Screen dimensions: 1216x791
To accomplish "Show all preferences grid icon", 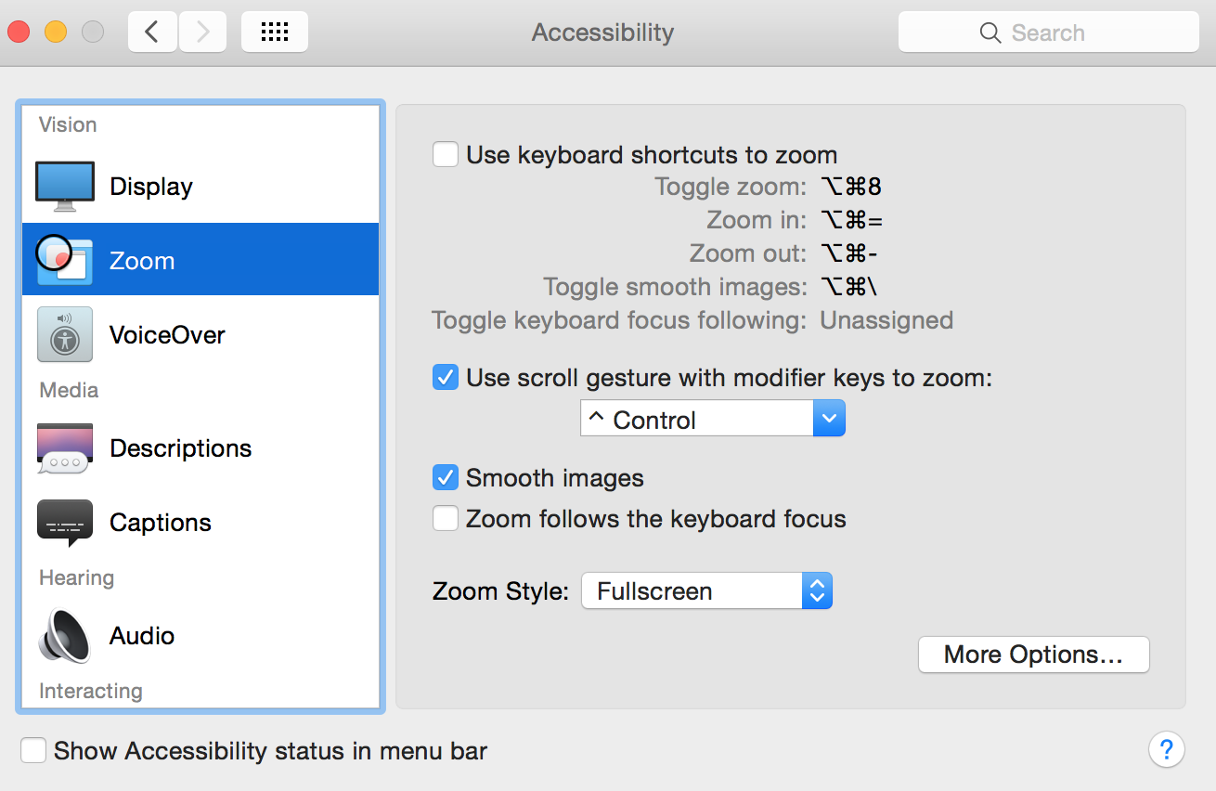I will (x=275, y=32).
